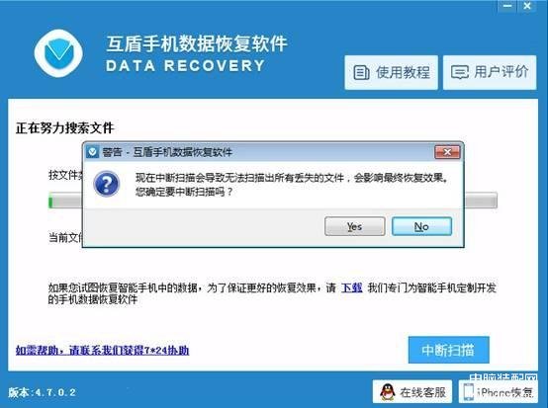Confirm interruption with the Yes button
The image size is (548, 408).
[355, 226]
